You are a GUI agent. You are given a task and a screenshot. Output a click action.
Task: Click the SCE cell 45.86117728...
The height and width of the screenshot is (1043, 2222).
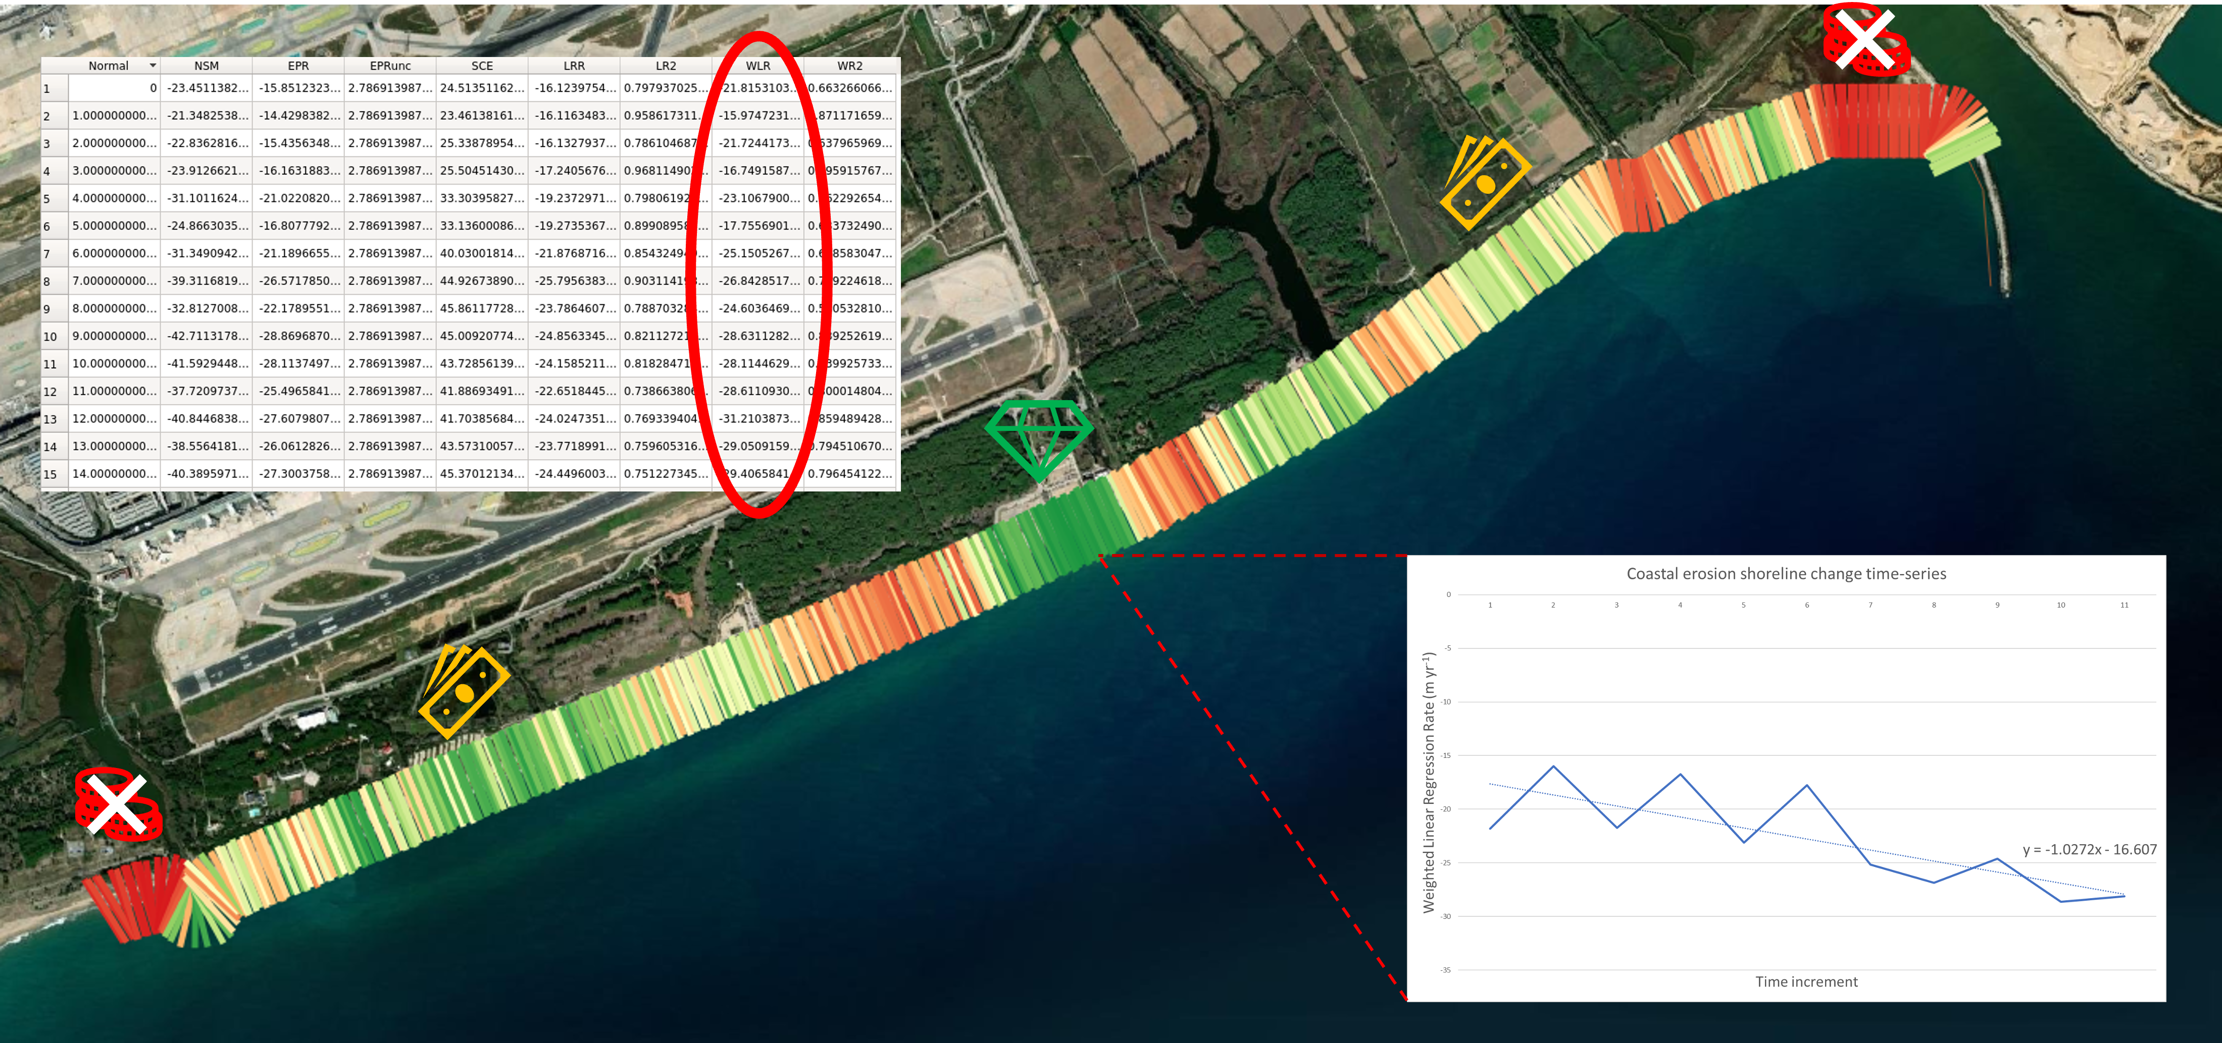[482, 309]
